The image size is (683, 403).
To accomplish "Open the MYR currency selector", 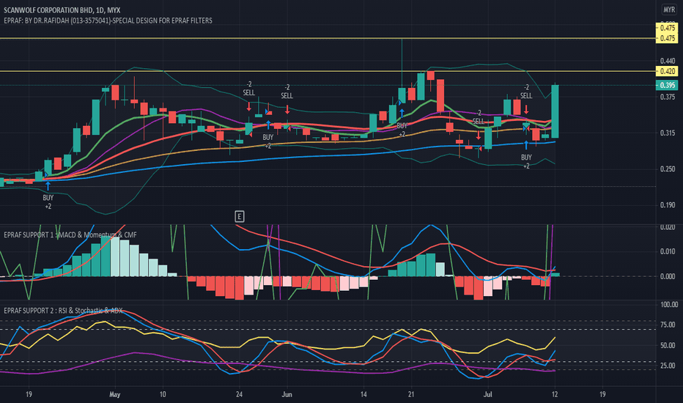I will point(668,10).
